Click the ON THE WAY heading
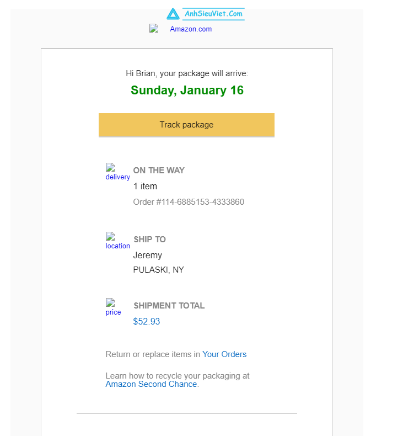The width and height of the screenshot is (414, 436). pyautogui.click(x=159, y=171)
